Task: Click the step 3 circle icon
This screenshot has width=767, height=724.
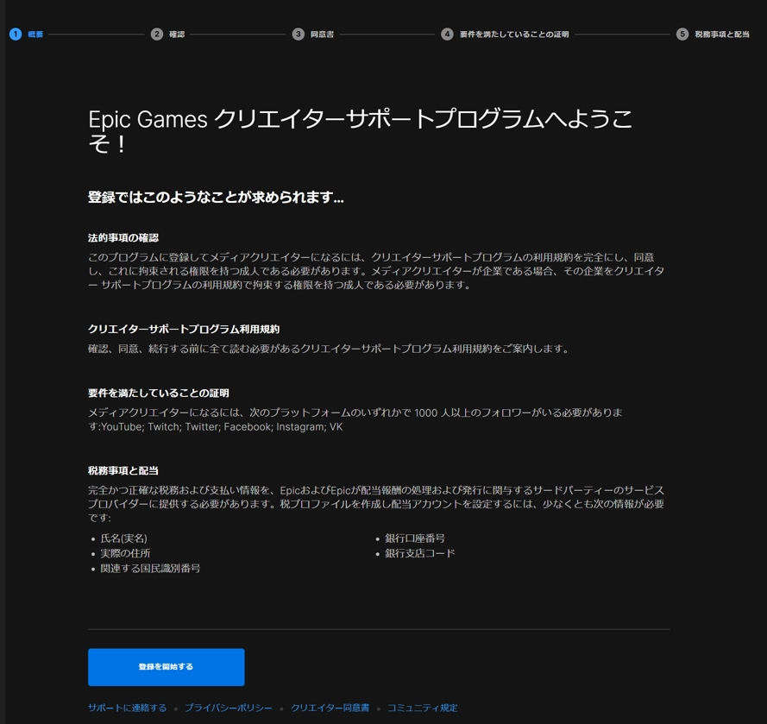Action: (298, 35)
